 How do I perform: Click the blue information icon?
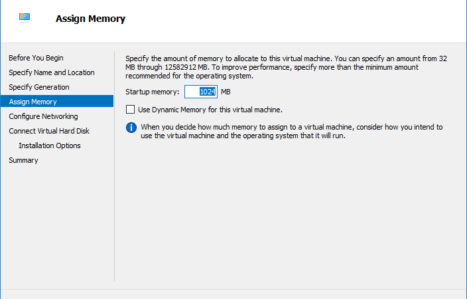[131, 128]
